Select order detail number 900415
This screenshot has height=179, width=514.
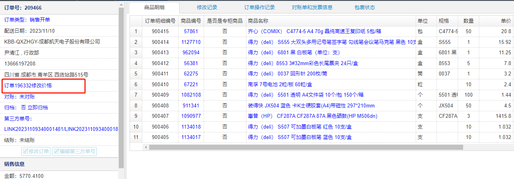160,31
